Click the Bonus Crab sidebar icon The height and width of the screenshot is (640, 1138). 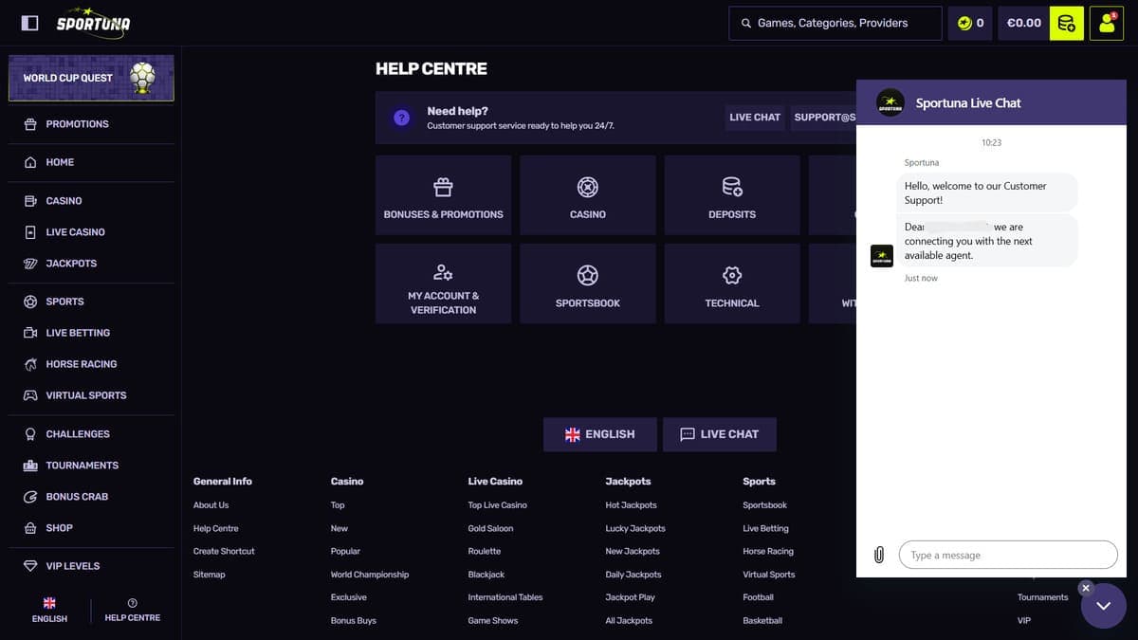point(30,497)
